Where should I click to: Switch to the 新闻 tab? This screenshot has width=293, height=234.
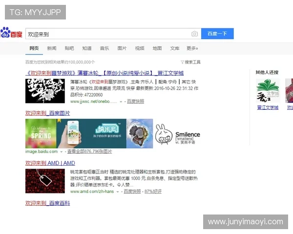(52, 48)
